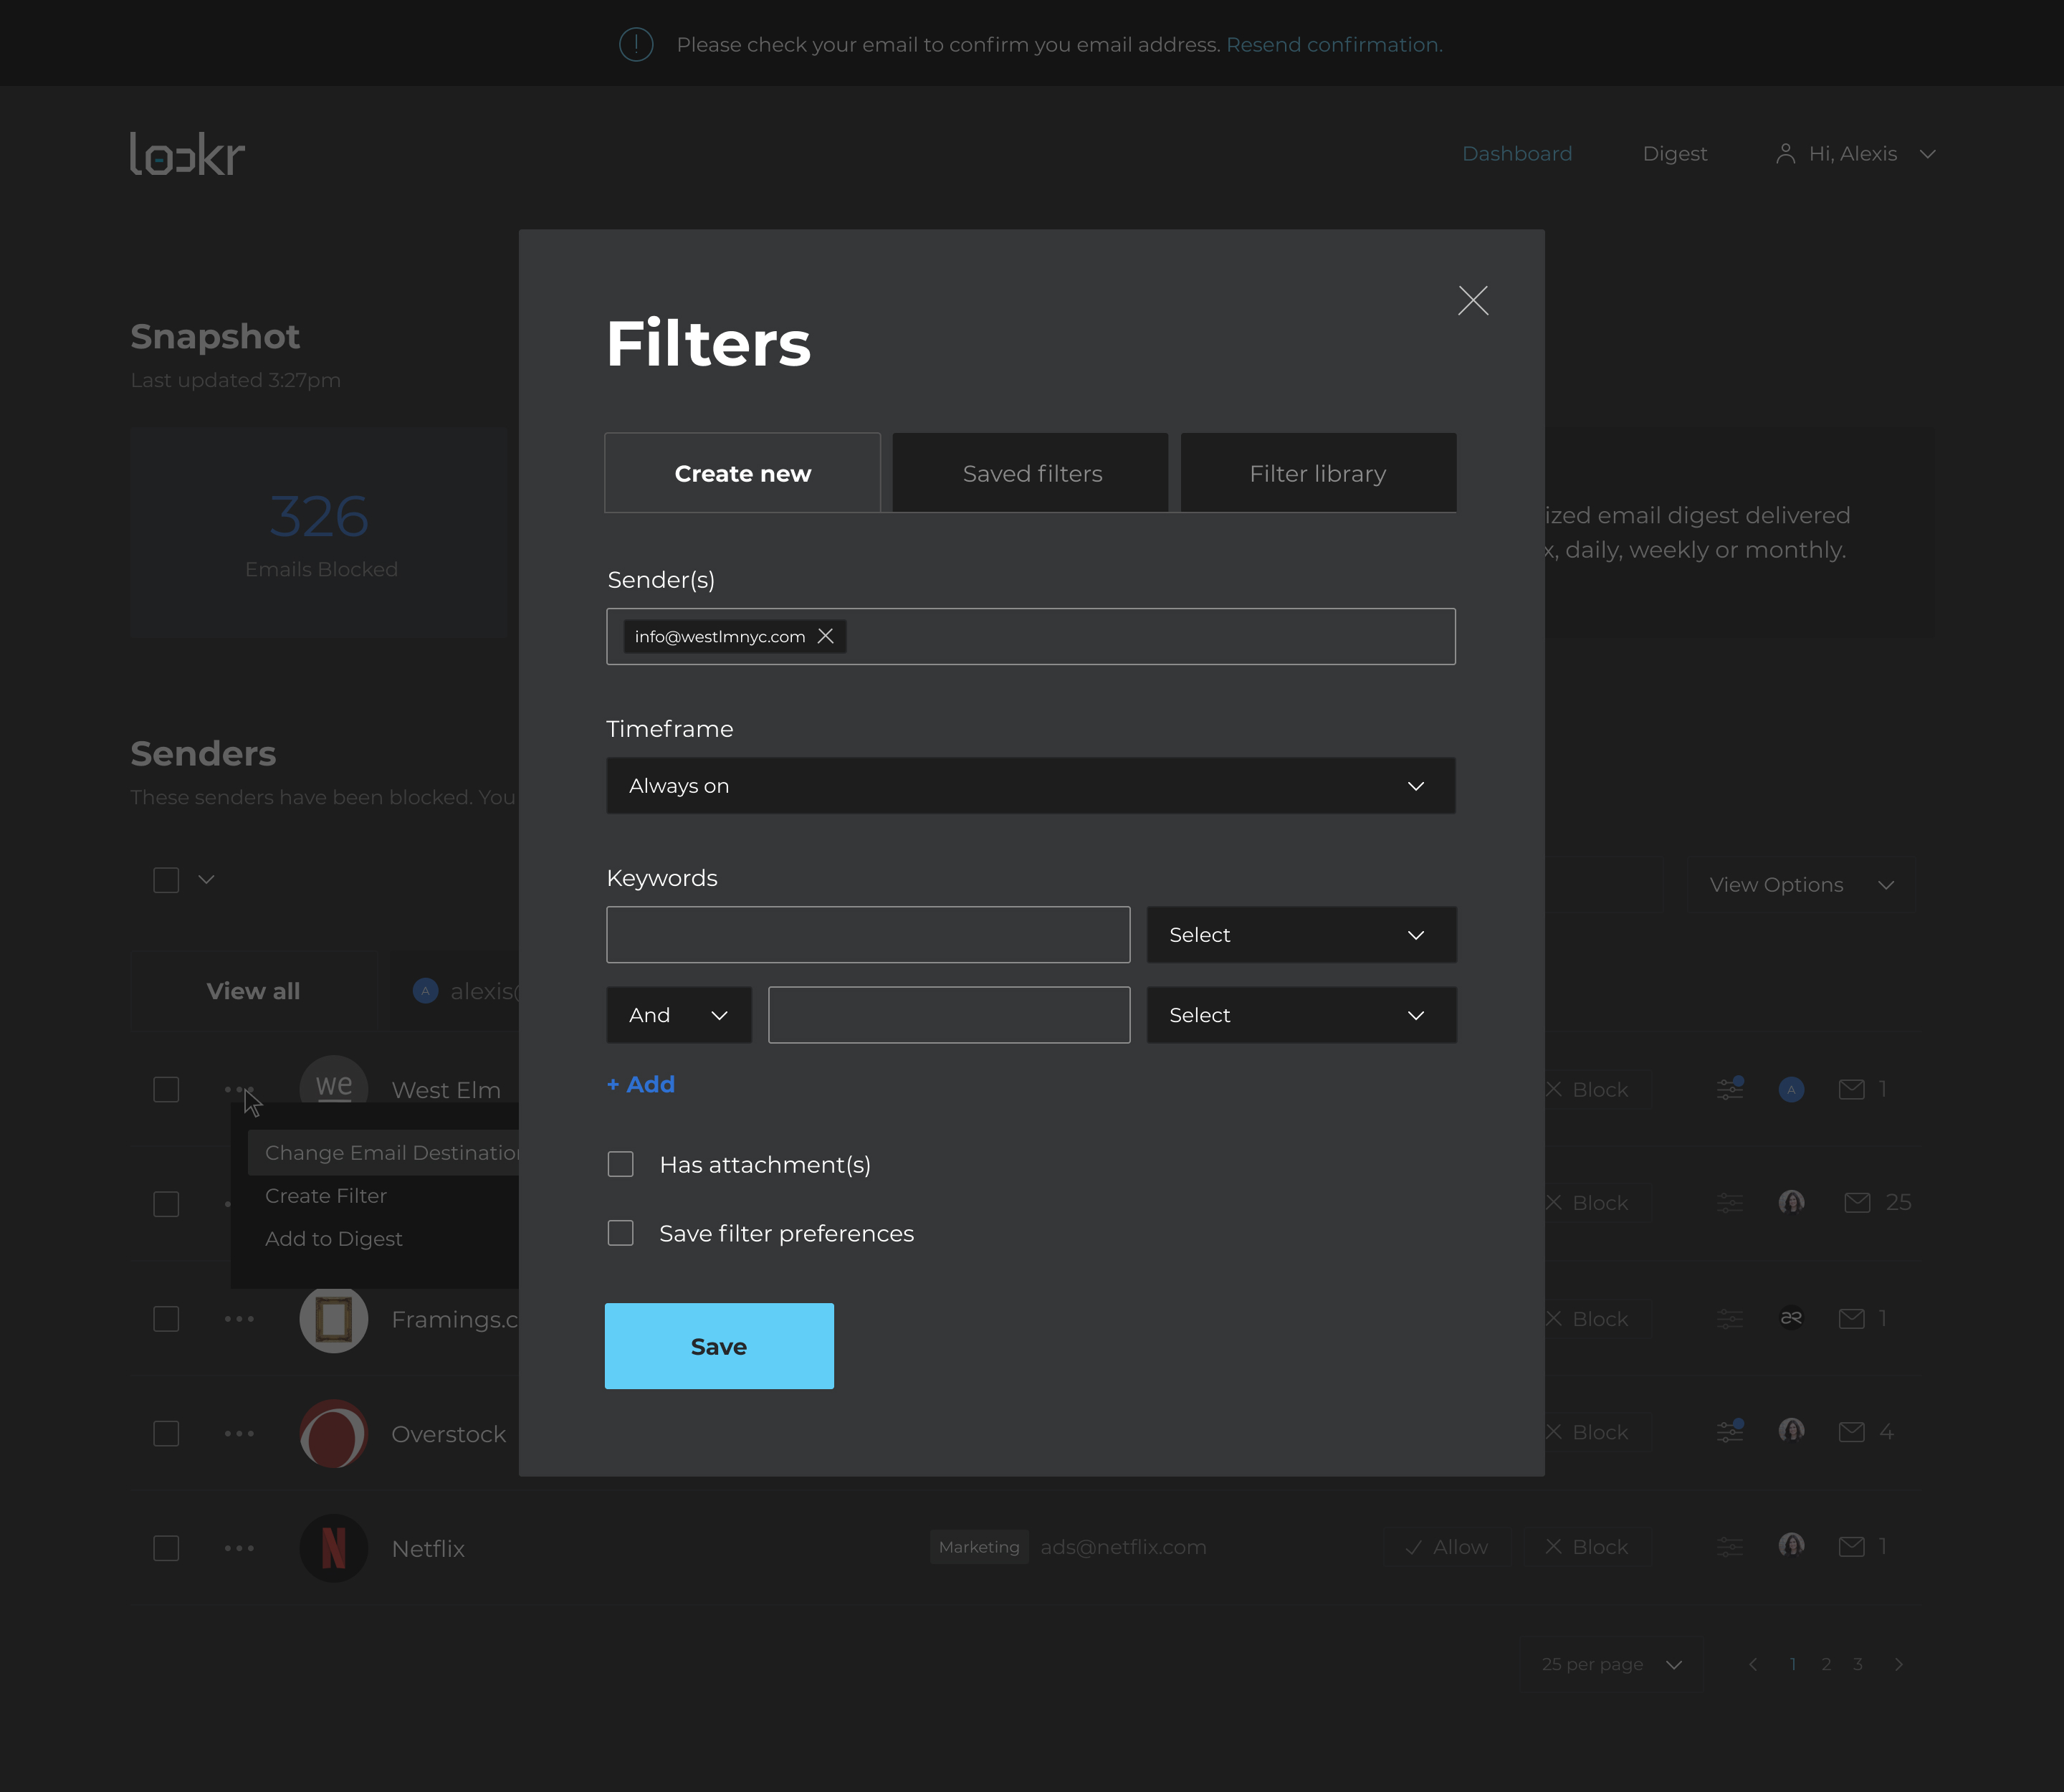Click the Framings row filter sliders icon

1730,1319
